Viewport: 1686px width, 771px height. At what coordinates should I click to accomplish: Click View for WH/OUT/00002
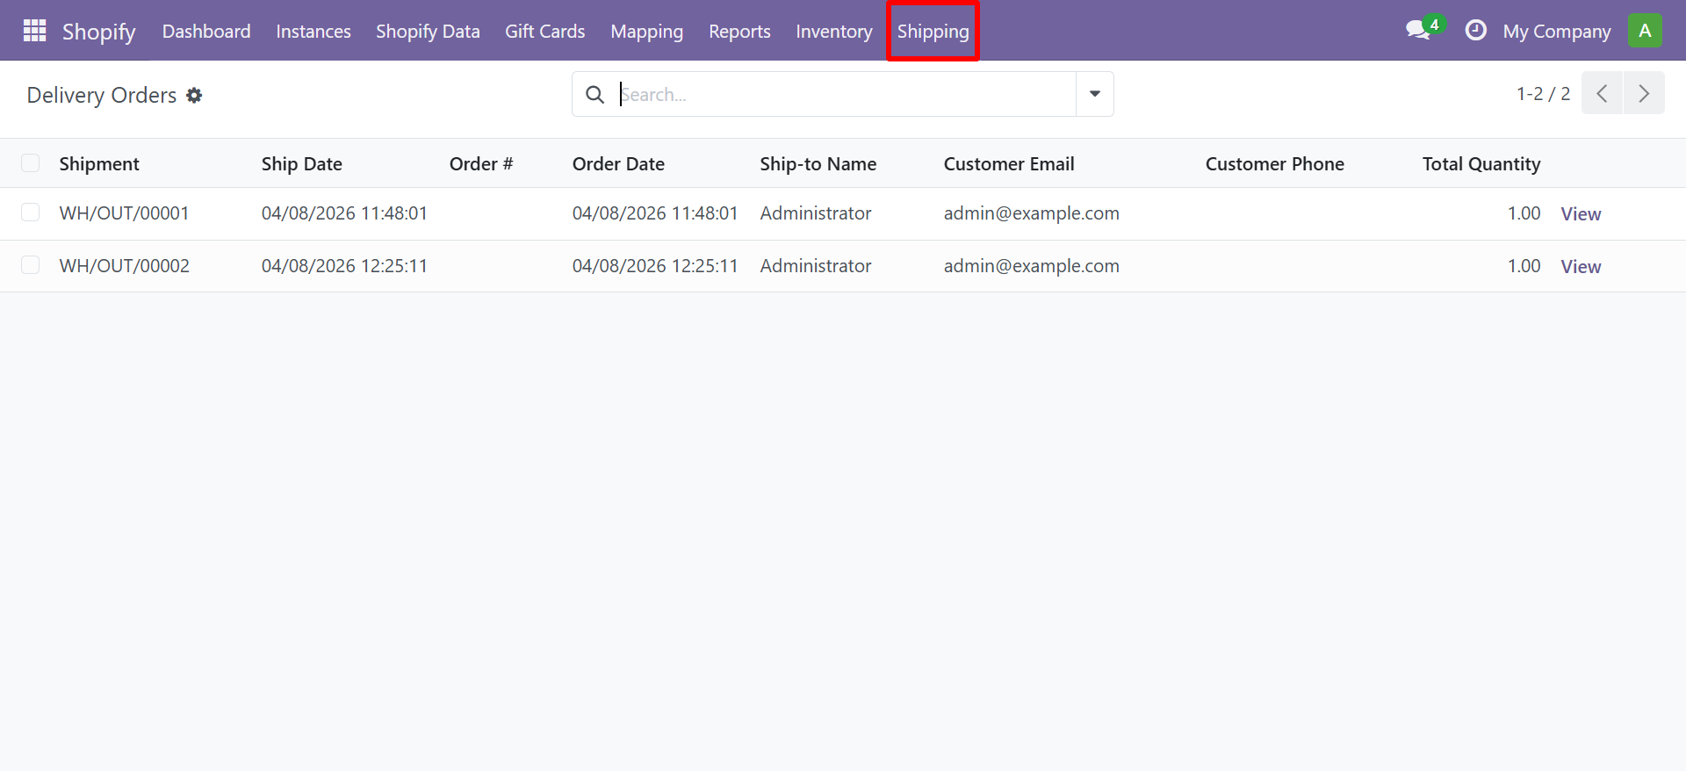[x=1581, y=267]
